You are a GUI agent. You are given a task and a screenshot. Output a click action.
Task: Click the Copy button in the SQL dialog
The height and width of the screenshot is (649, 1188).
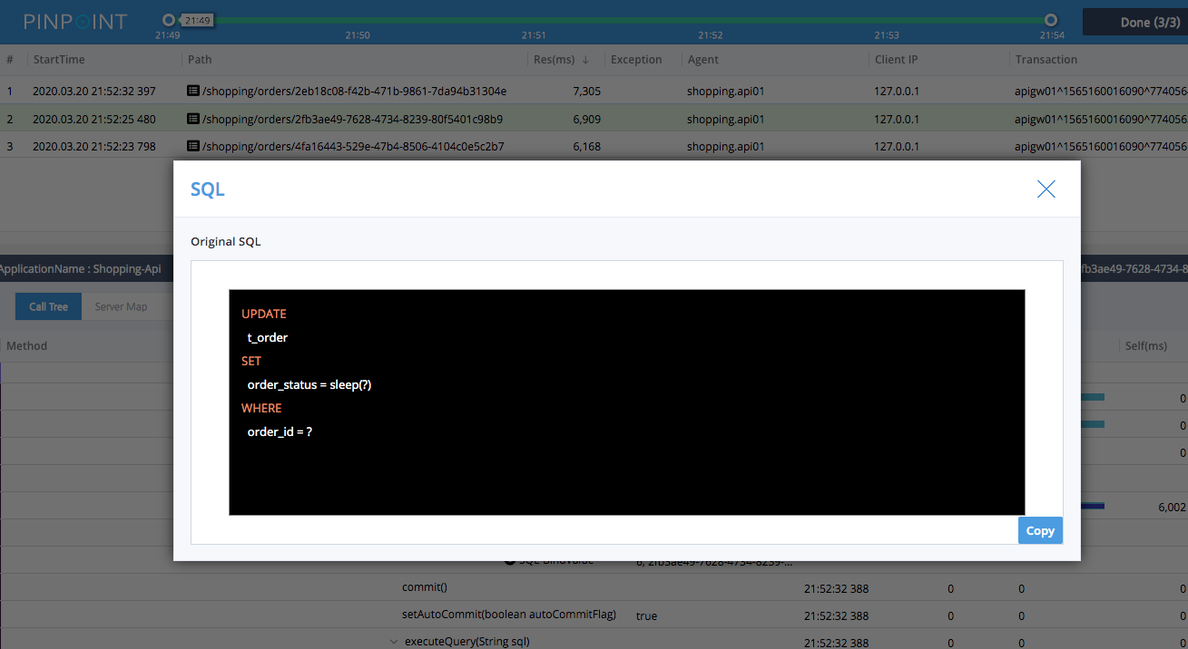(1040, 530)
